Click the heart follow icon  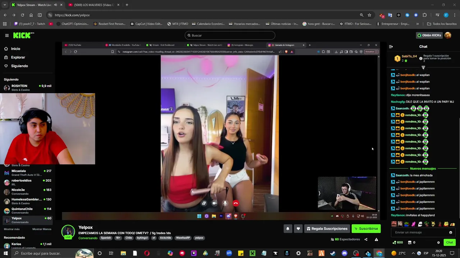pos(298,229)
